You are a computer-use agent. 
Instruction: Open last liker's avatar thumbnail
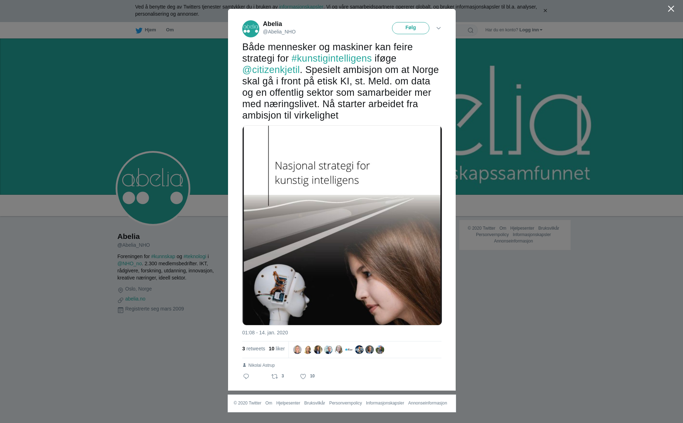380,350
